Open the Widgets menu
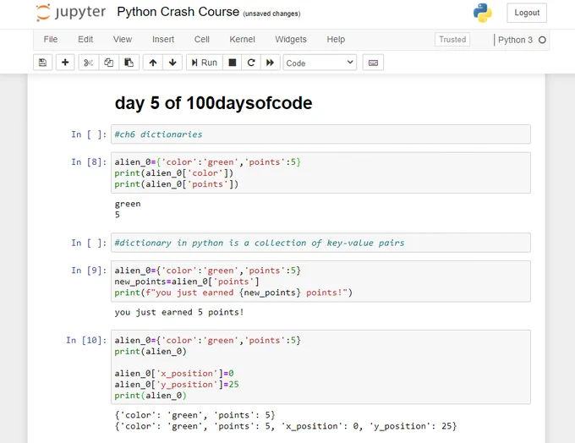Viewport: 575px width, 443px height. point(291,40)
